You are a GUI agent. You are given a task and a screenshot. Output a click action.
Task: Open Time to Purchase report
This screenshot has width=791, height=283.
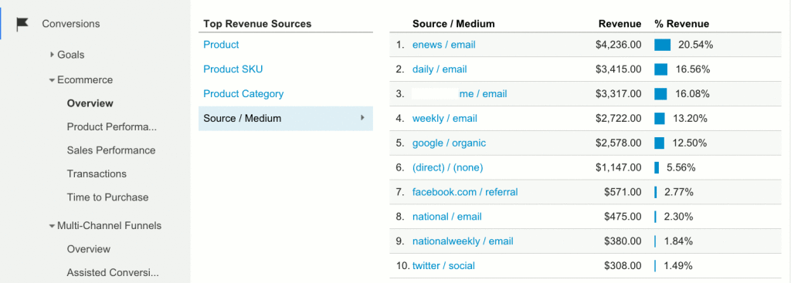pyautogui.click(x=108, y=197)
